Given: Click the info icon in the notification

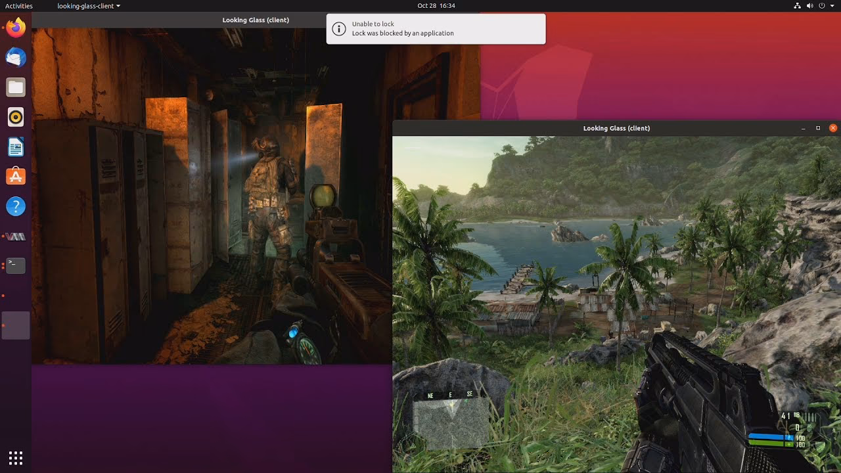Looking at the screenshot, I should [338, 29].
